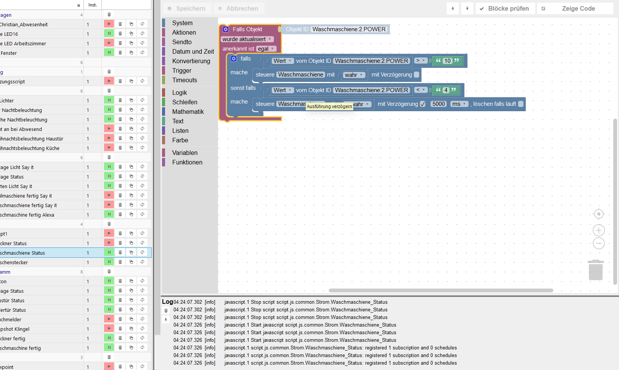The image size is (619, 370).
Task: Uncheck the 5000 ms 'mit Verzögerung' checkbox
Action: tap(423, 104)
